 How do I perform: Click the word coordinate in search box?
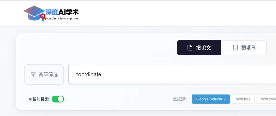tap(88, 74)
